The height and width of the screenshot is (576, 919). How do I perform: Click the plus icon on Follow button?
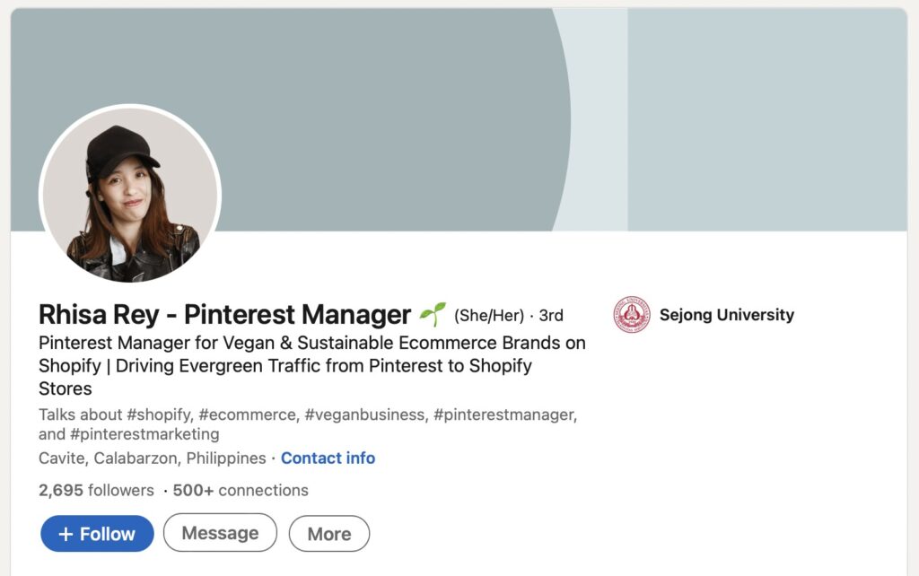click(66, 534)
